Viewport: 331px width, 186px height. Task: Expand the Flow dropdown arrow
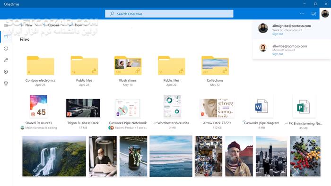86,25
